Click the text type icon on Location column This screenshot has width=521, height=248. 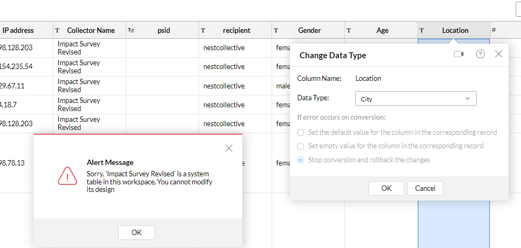[x=422, y=31]
